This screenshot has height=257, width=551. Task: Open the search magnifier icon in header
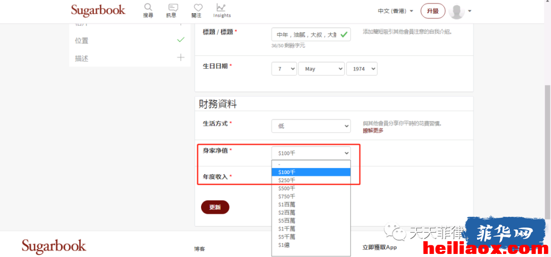[148, 8]
